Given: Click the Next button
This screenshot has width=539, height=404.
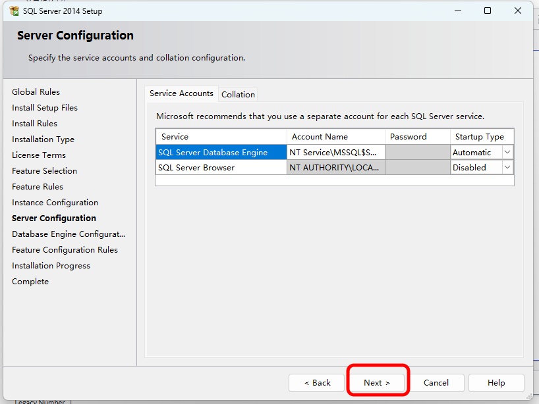Looking at the screenshot, I should click(377, 382).
